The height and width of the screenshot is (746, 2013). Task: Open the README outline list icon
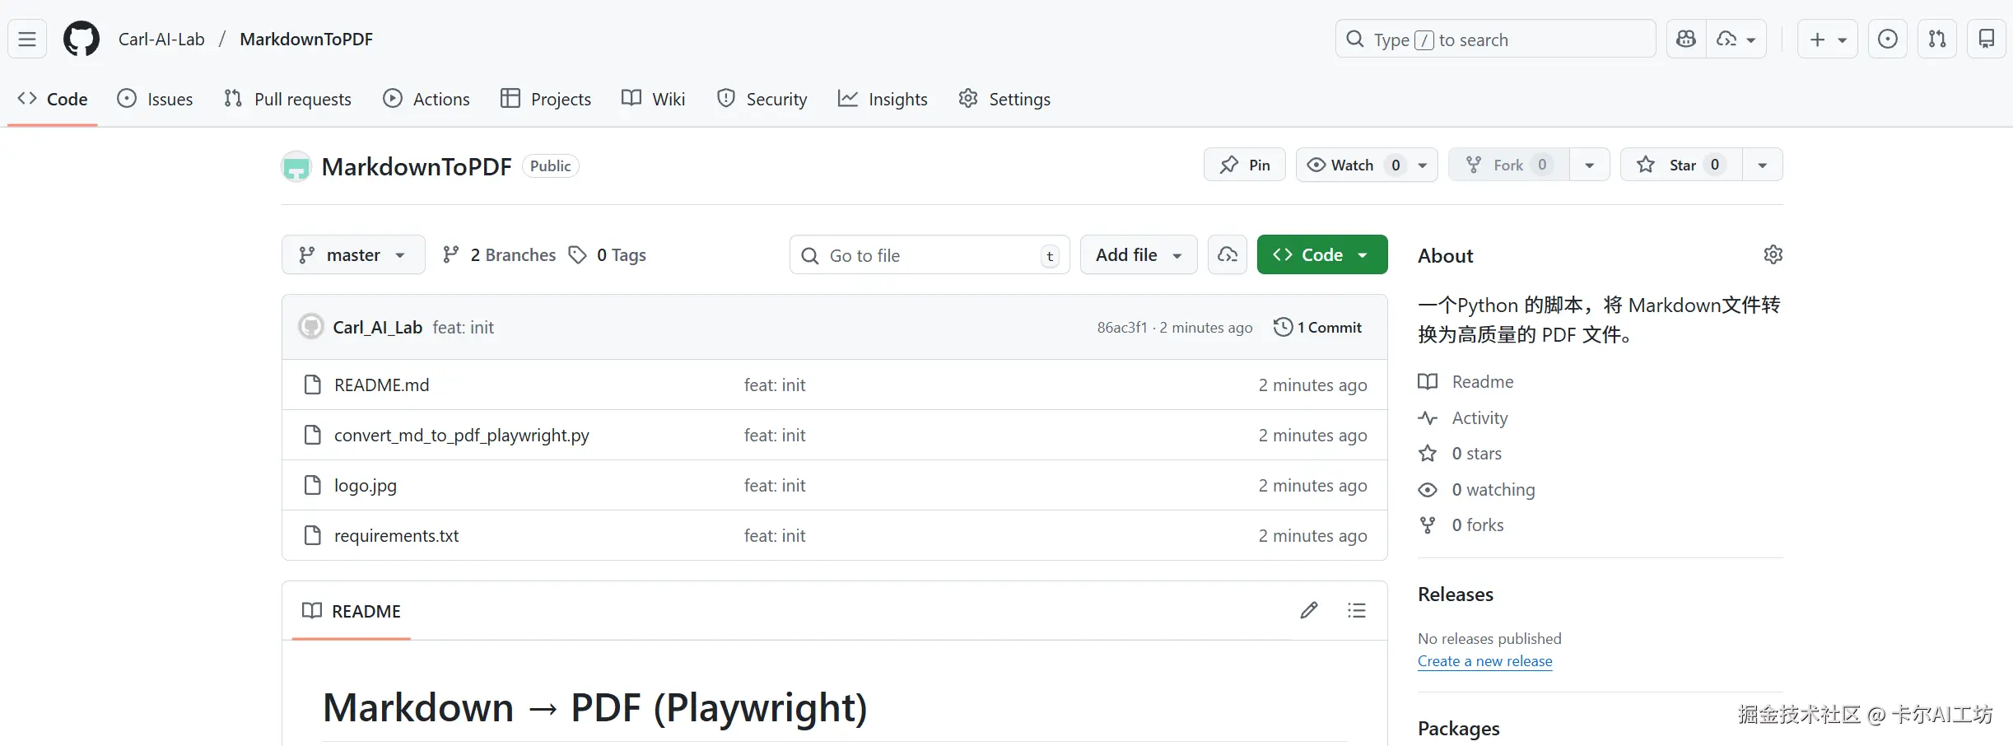(1357, 610)
